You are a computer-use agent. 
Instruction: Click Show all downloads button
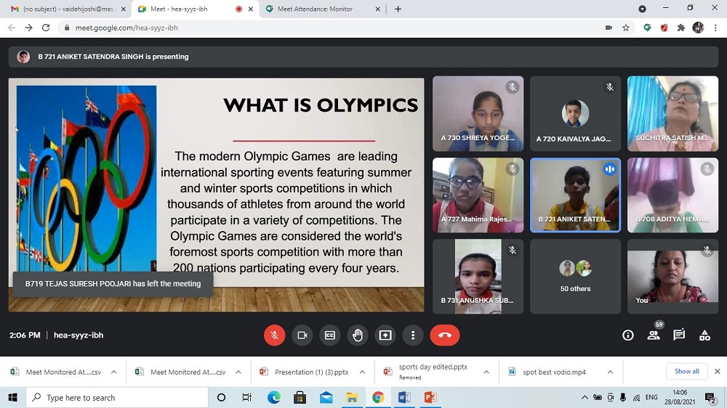point(686,372)
